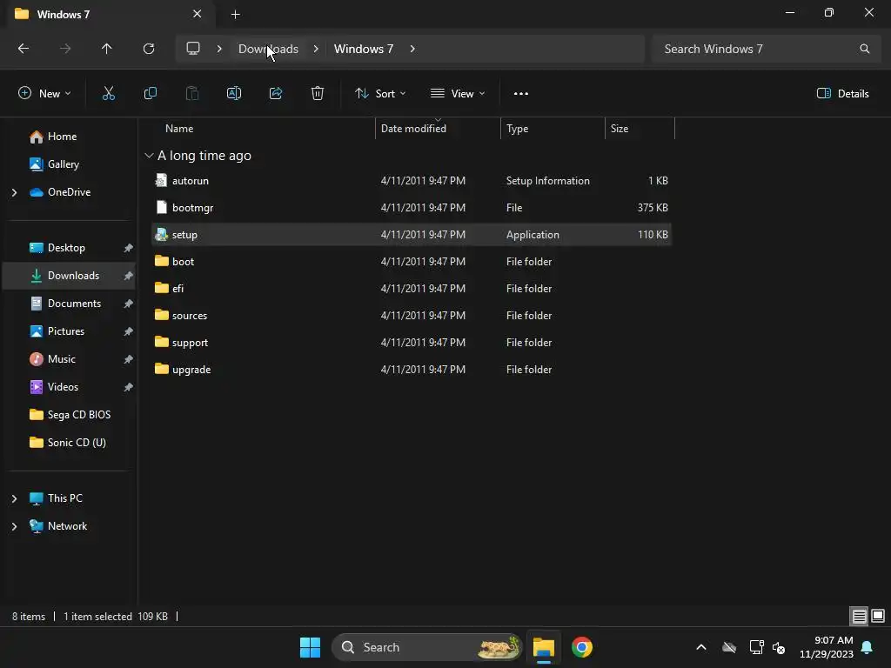Click the taskbar Search box

pos(426,647)
